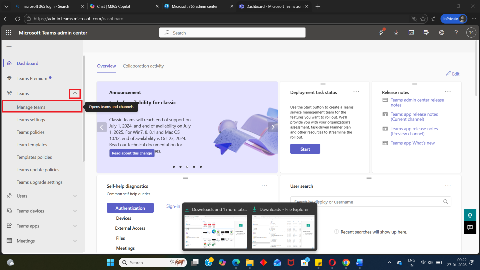Screen dimensions: 480x270
Task: Open the Planner tasks icon in top bar
Action: [426, 32]
